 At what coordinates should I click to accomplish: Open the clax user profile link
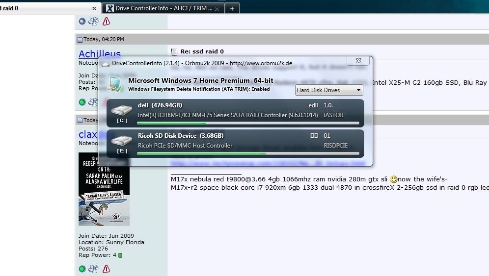click(88, 134)
